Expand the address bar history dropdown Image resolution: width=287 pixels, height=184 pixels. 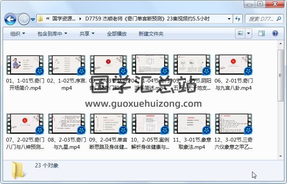(229, 19)
